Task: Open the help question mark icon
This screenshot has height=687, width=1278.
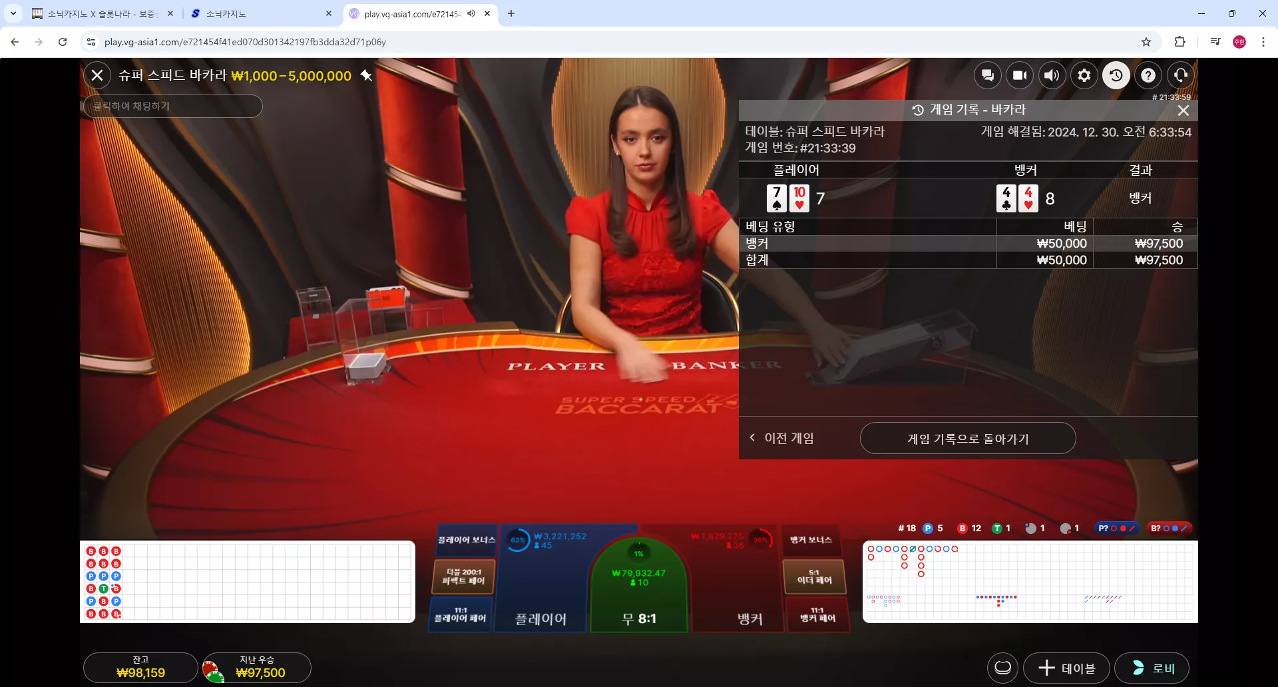Action: click(x=1148, y=75)
